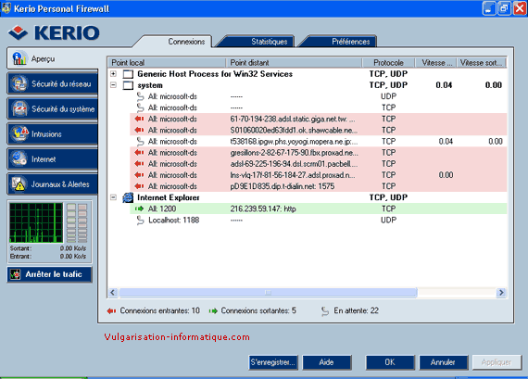Click red incoming arrow for giga.net.tw row
This screenshot has width=528, height=379.
pos(139,119)
